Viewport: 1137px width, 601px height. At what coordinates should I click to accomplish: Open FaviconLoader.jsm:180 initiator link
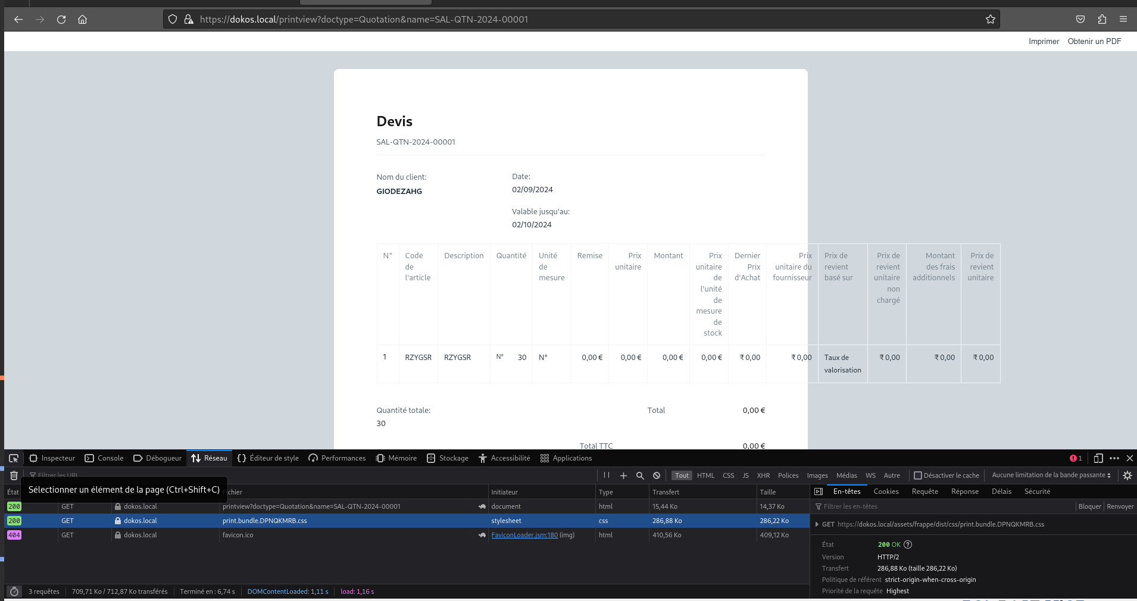pyautogui.click(x=524, y=535)
